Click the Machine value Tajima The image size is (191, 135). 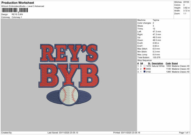156,20
